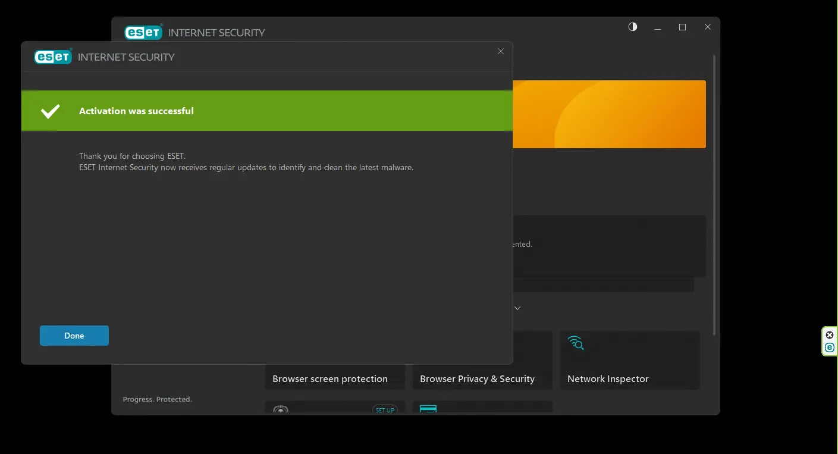Click 'Activation was successful' heading
The image size is (838, 454).
coord(136,111)
